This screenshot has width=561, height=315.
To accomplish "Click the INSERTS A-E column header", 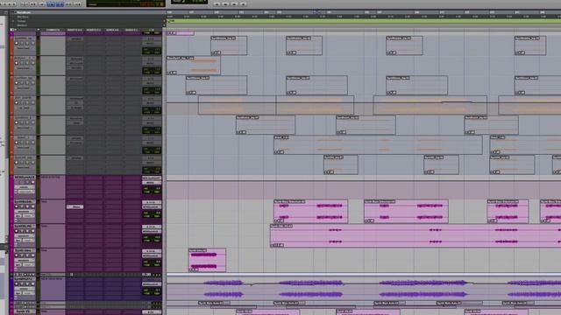I will [x=75, y=30].
